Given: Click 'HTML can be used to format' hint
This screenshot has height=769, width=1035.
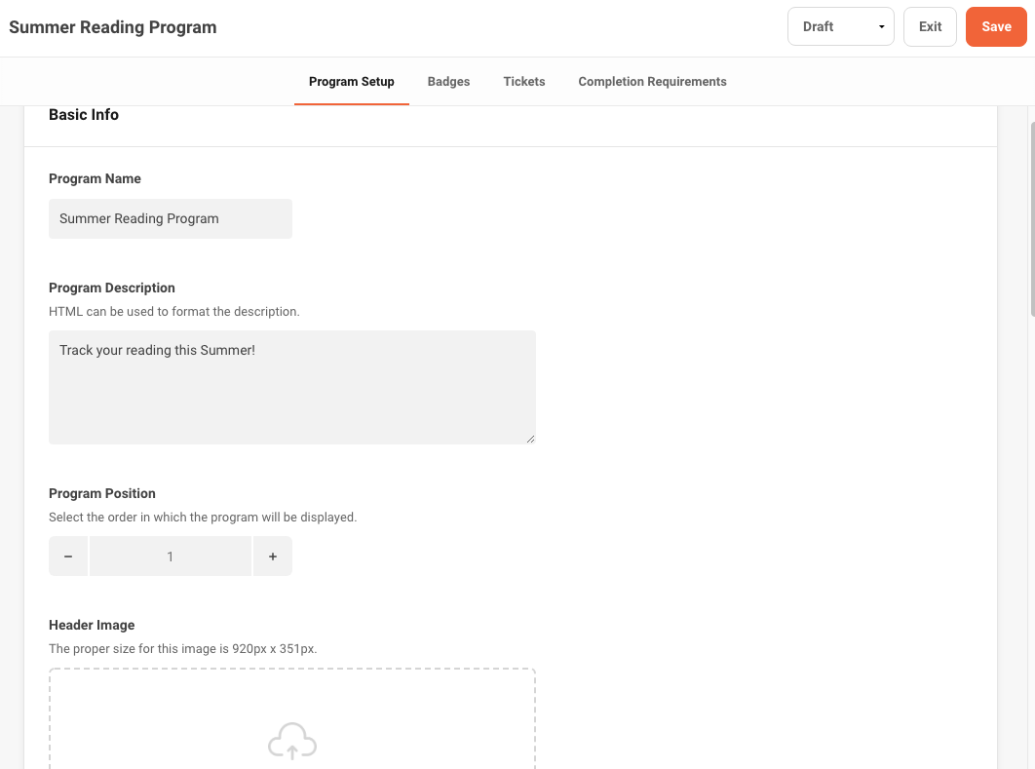Looking at the screenshot, I should point(174,312).
